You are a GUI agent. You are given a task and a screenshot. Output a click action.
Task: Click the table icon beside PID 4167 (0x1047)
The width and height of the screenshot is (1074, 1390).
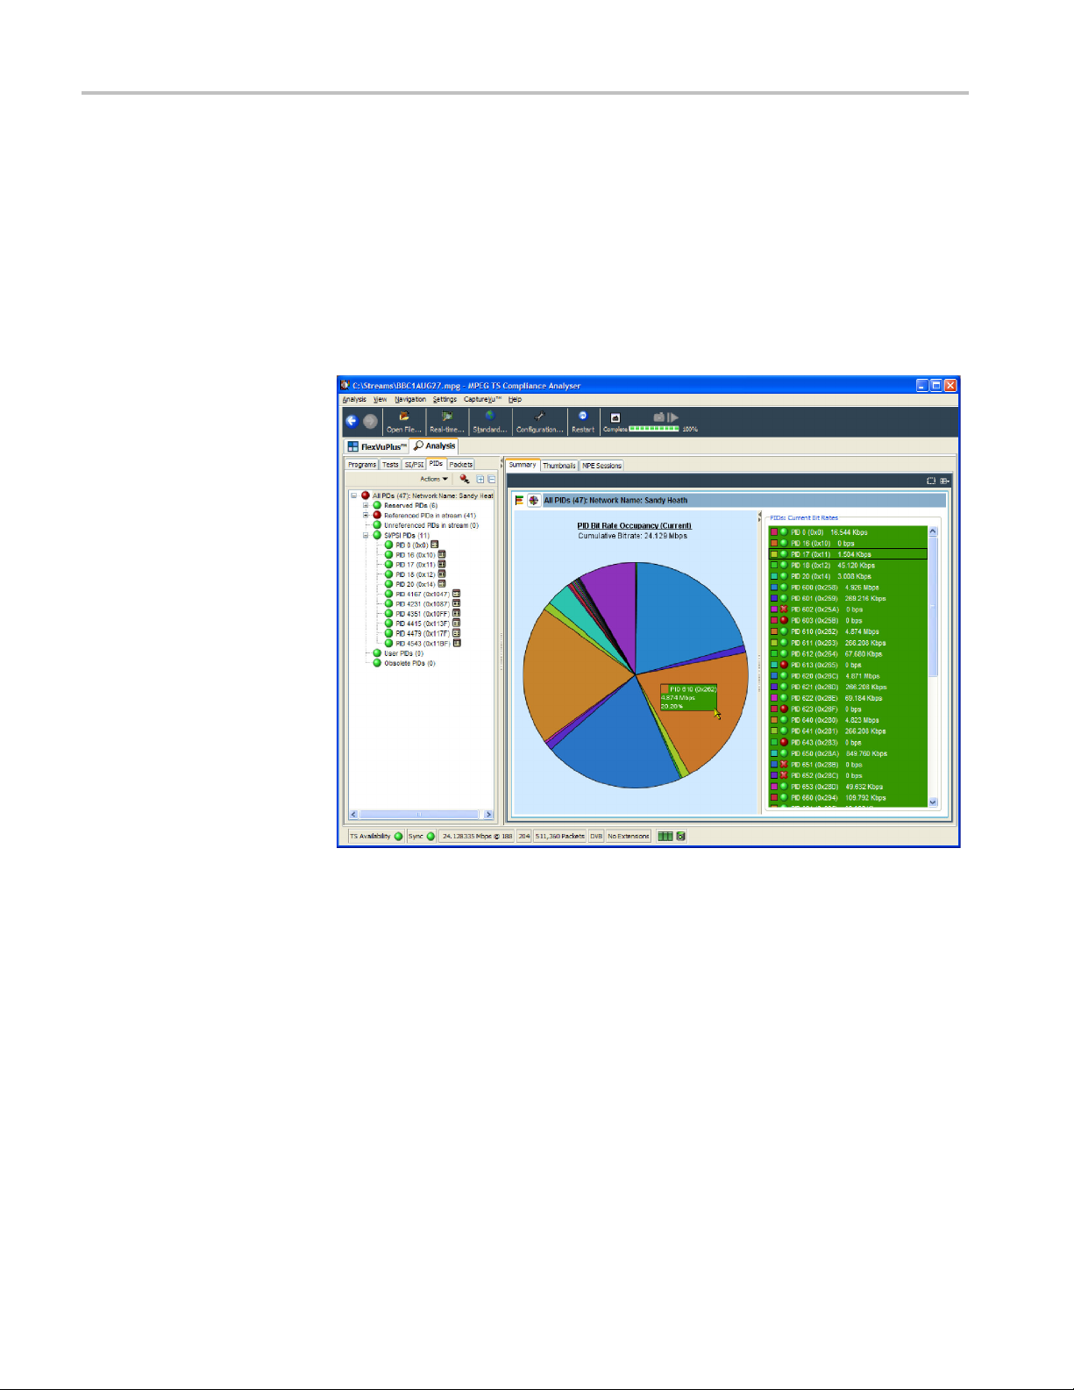[x=457, y=594]
